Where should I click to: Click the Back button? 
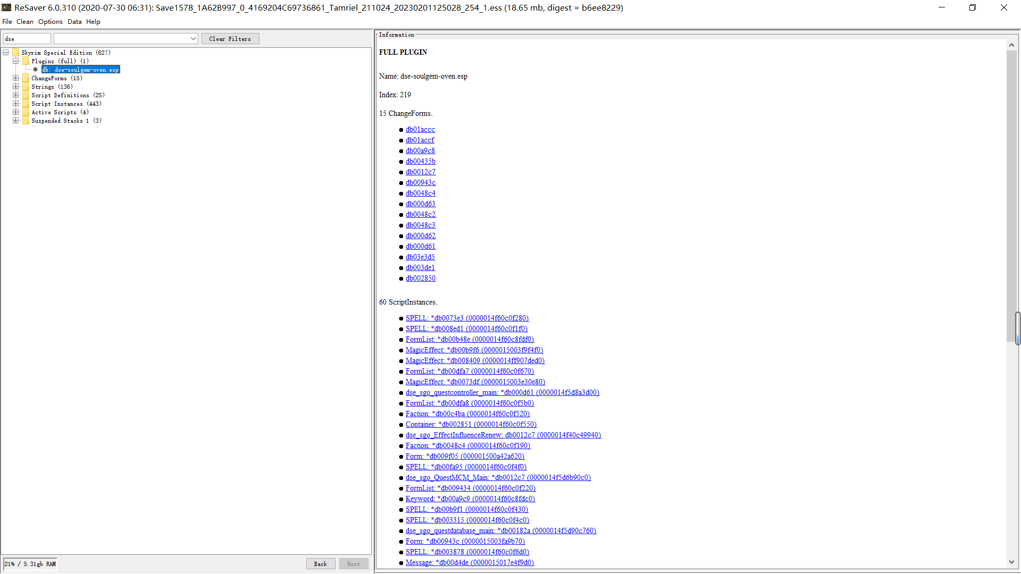click(x=321, y=564)
